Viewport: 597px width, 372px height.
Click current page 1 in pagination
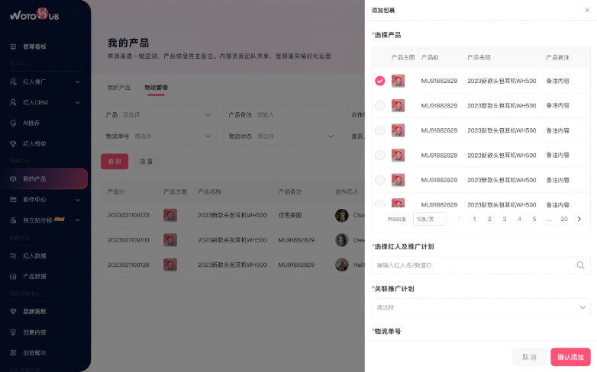click(x=474, y=219)
